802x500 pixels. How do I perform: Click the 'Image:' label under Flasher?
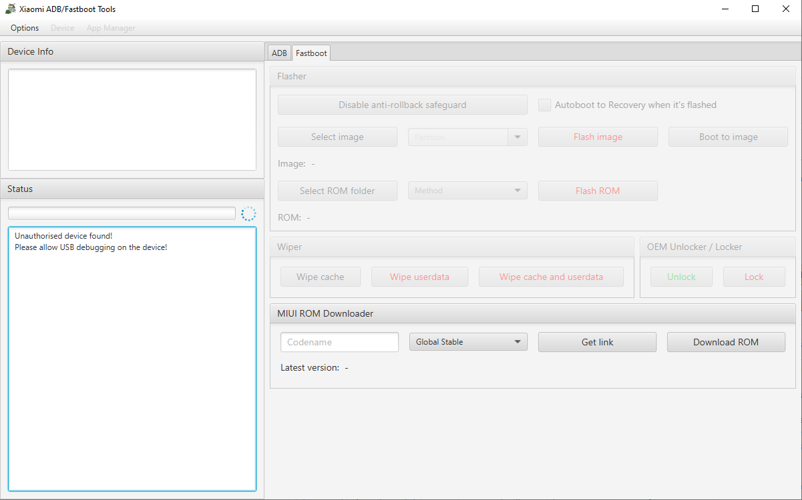point(292,163)
